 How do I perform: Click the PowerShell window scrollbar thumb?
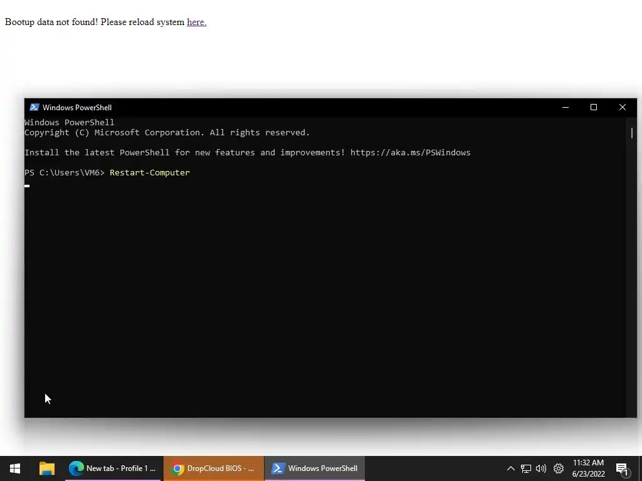[x=632, y=133]
